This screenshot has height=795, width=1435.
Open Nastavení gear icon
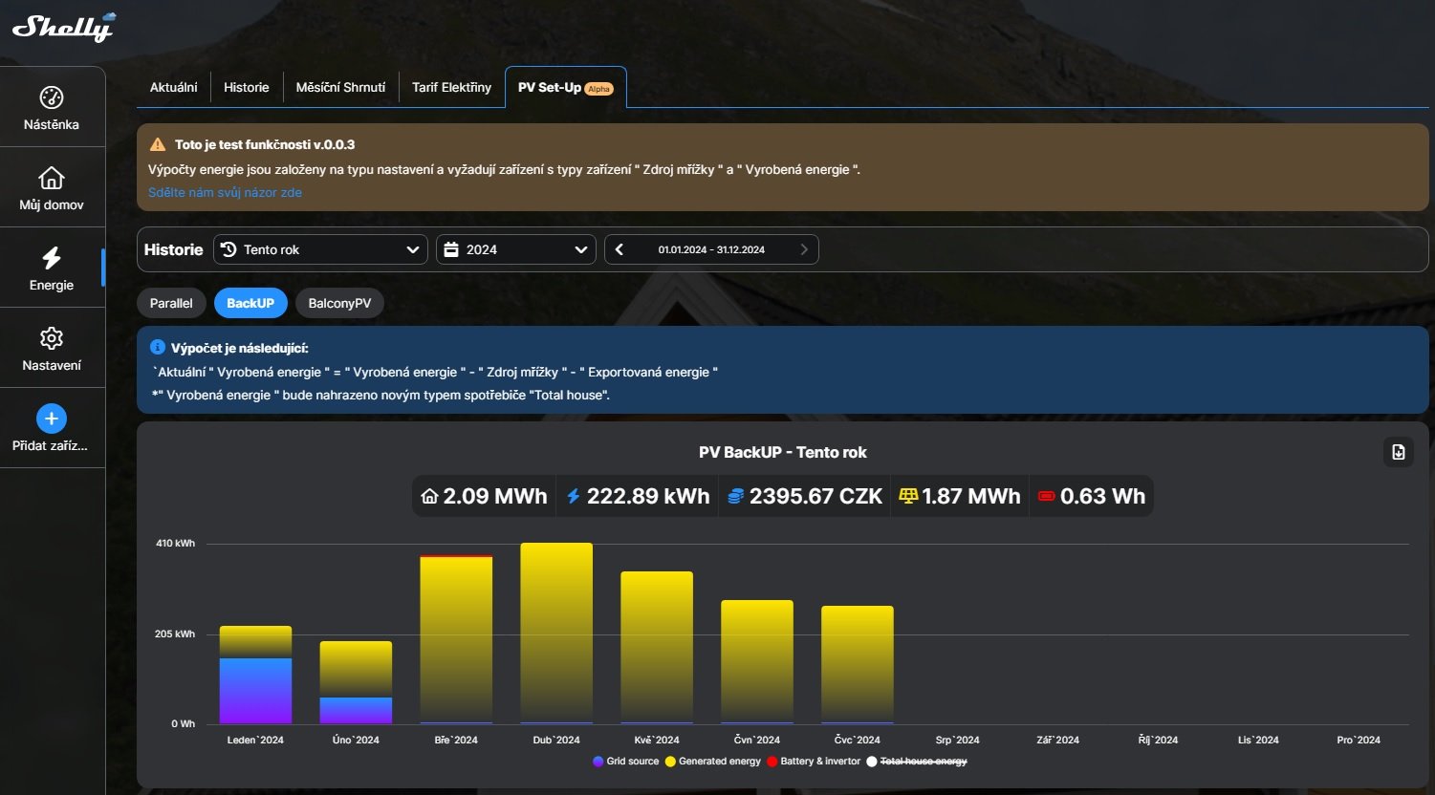(x=52, y=338)
